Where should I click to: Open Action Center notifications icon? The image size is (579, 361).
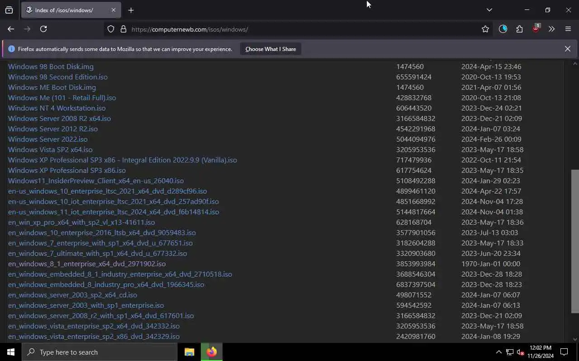(564, 352)
